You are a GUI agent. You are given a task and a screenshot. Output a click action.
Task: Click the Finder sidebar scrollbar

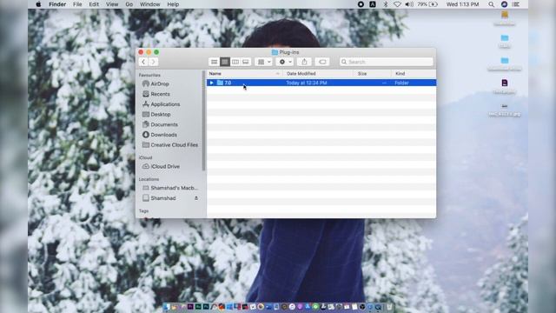coord(203,121)
